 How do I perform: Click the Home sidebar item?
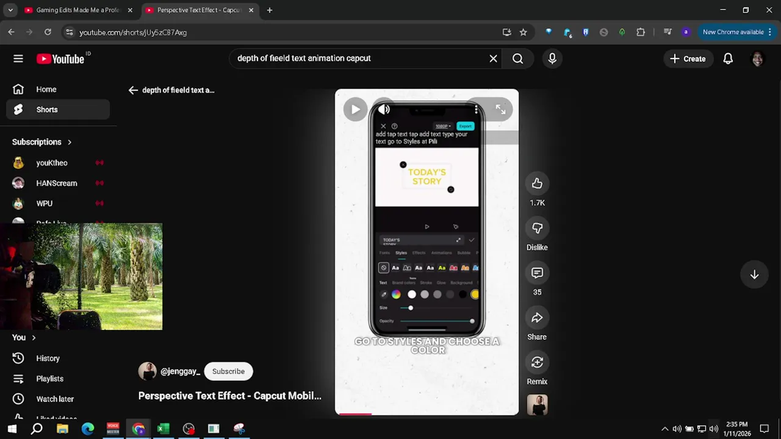click(58, 90)
